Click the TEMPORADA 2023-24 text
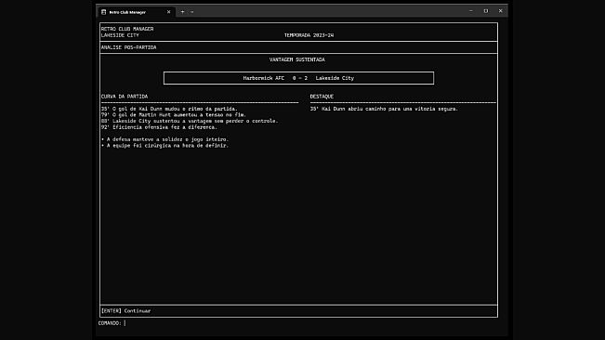 (309, 35)
